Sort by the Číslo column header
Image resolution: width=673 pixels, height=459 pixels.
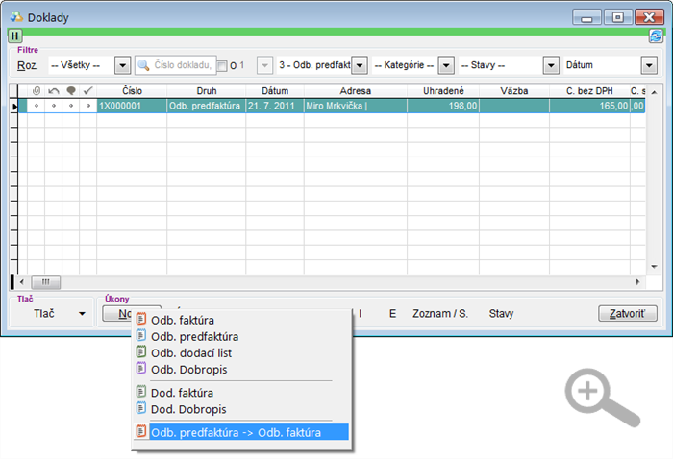click(x=132, y=90)
